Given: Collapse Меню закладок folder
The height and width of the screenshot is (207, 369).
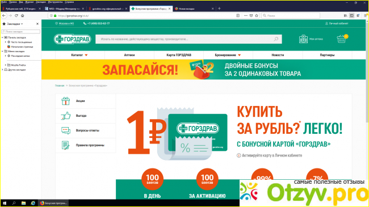Looking at the screenshot, I should 3,51.
